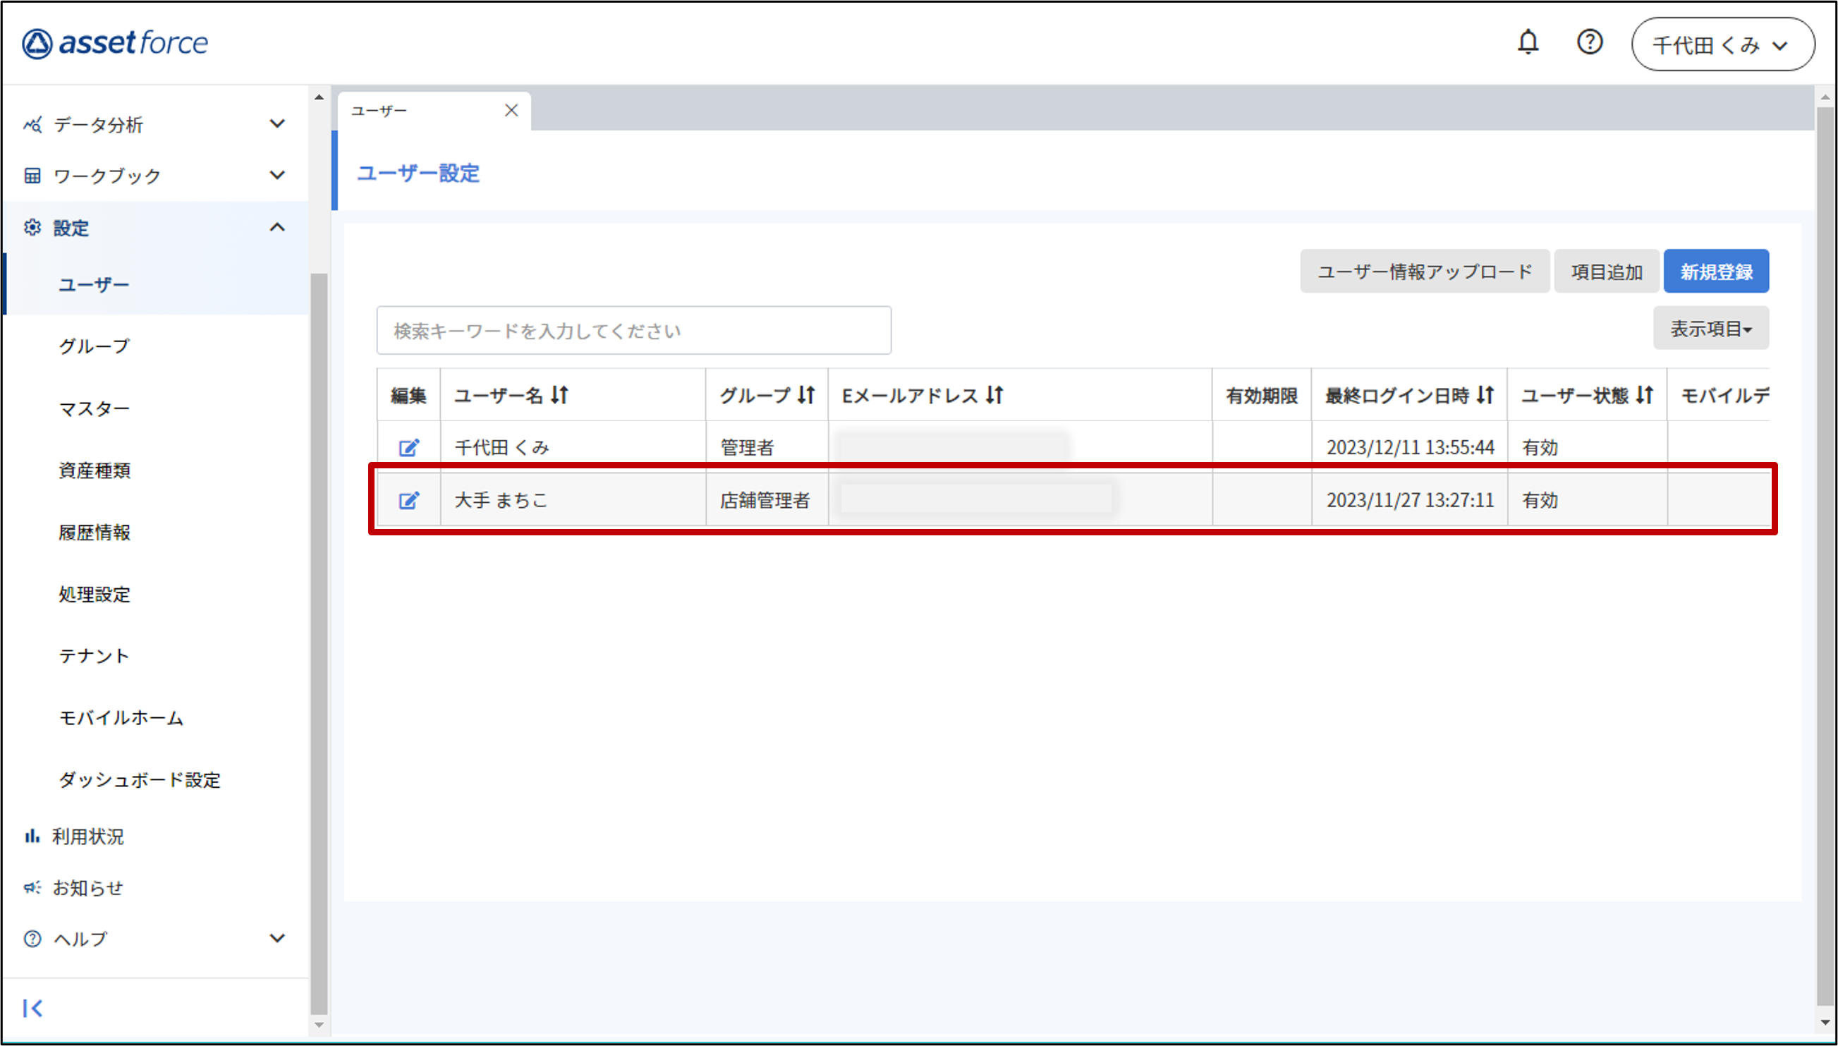
Task: Click the 新規登録 button
Action: point(1716,271)
